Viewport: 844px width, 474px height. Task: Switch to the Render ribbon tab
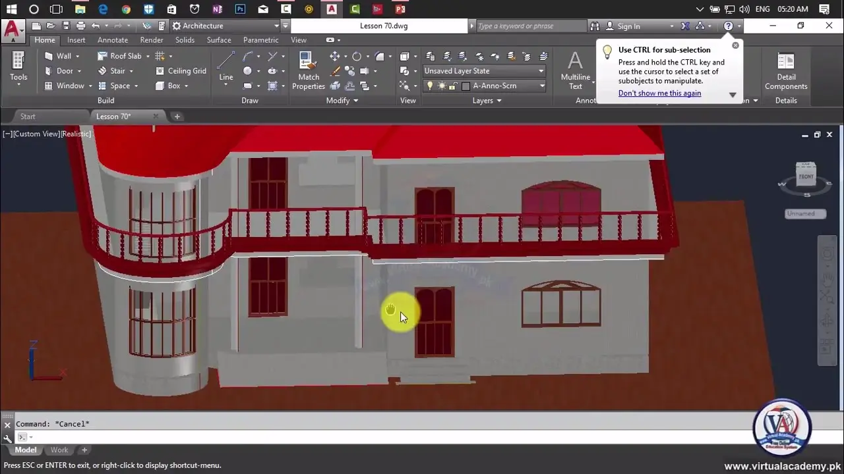coord(151,40)
